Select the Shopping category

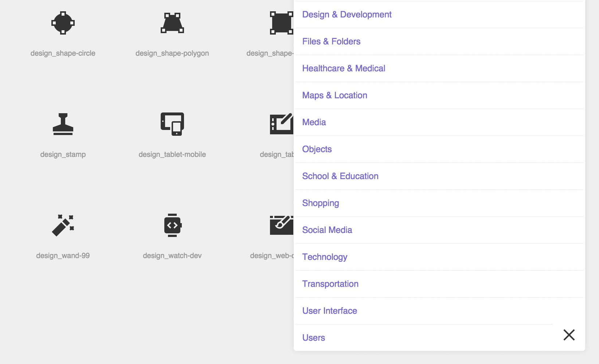point(321,203)
